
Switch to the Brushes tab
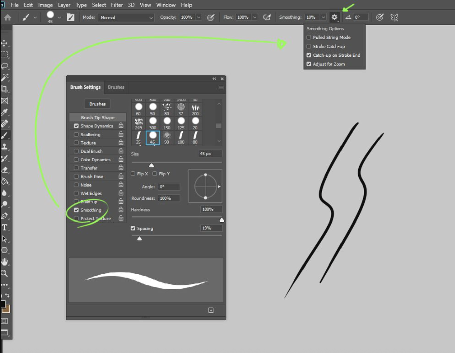(x=116, y=87)
